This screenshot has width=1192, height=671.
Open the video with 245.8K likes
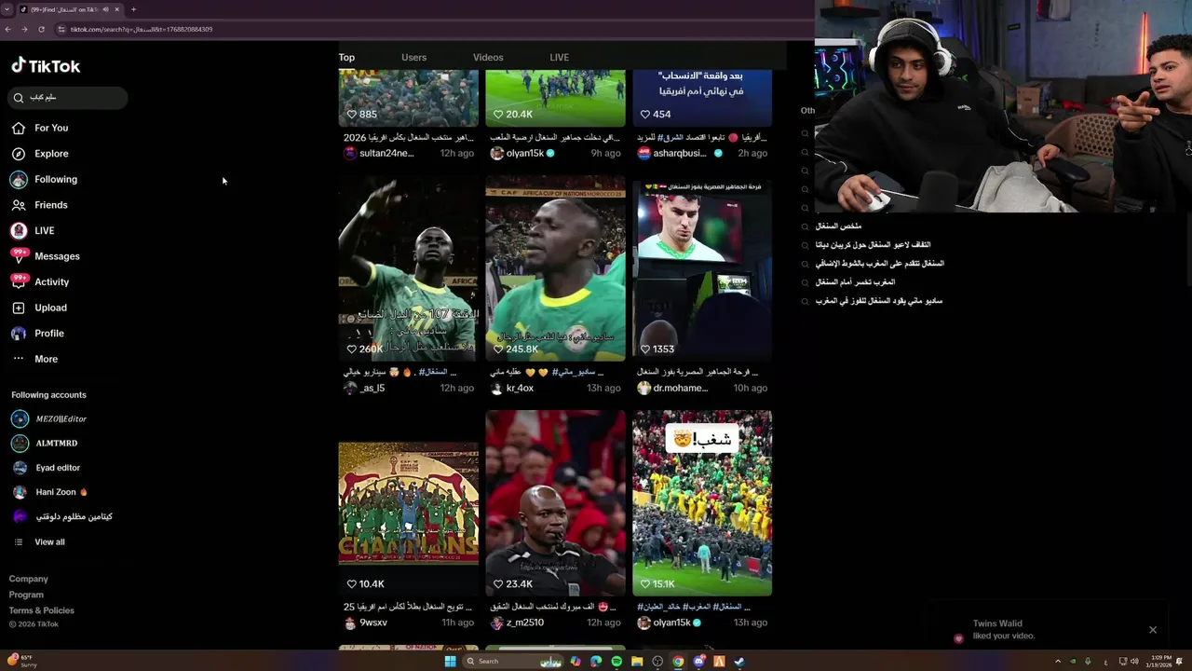(555, 268)
